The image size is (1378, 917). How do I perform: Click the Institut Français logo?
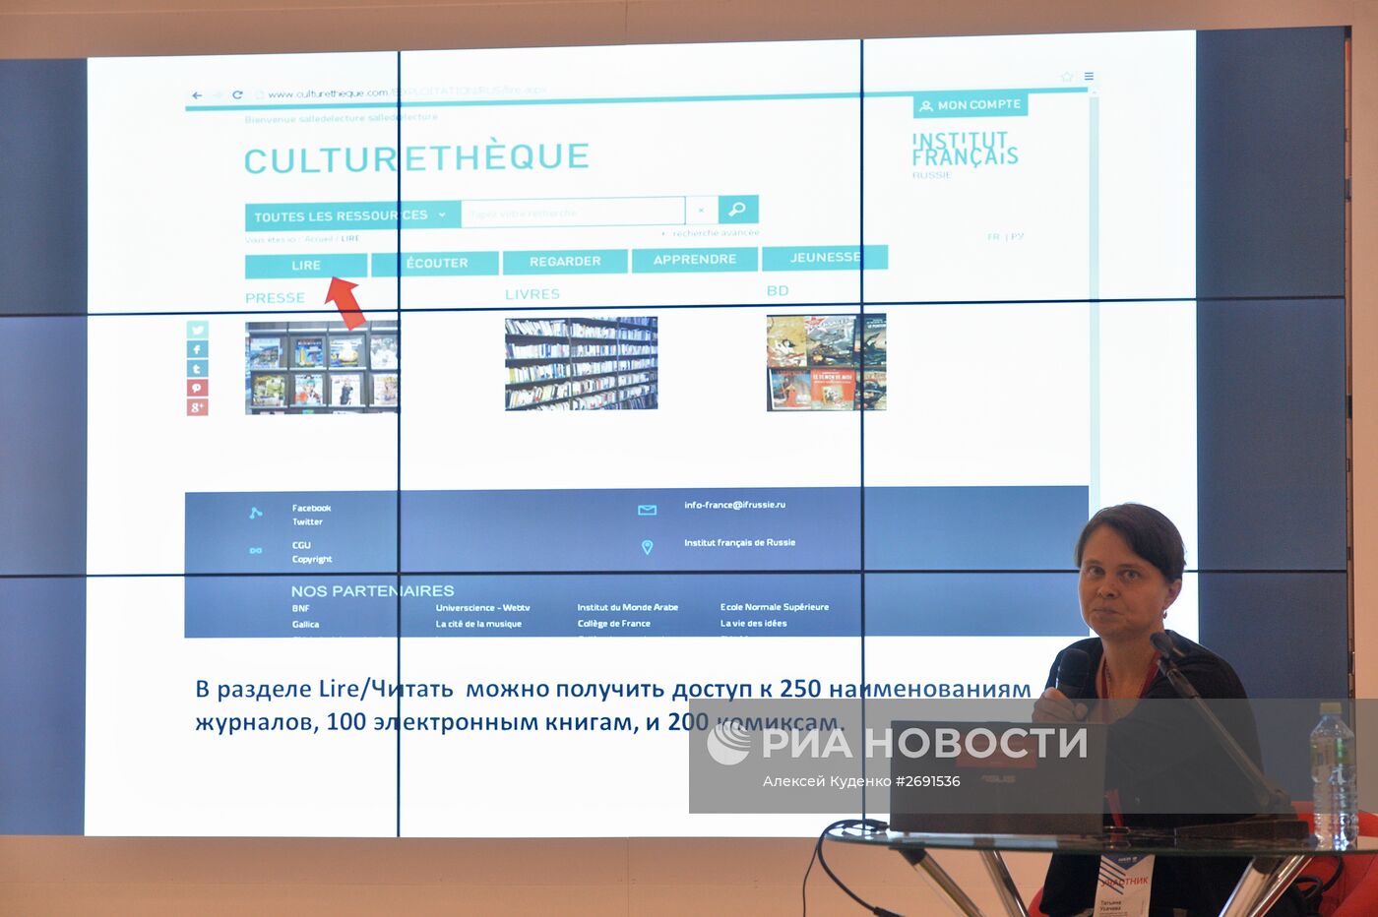(x=965, y=154)
